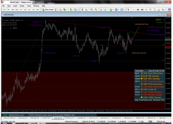This screenshot has height=124, width=173.
Task: Switch to the USDCHF,Monthly chart tab
Action: point(9,118)
